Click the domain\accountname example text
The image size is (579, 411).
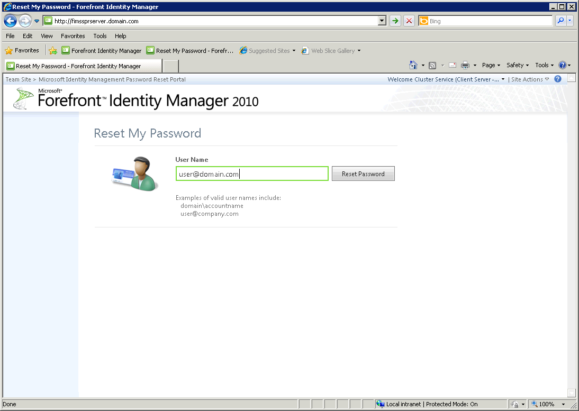pos(212,206)
